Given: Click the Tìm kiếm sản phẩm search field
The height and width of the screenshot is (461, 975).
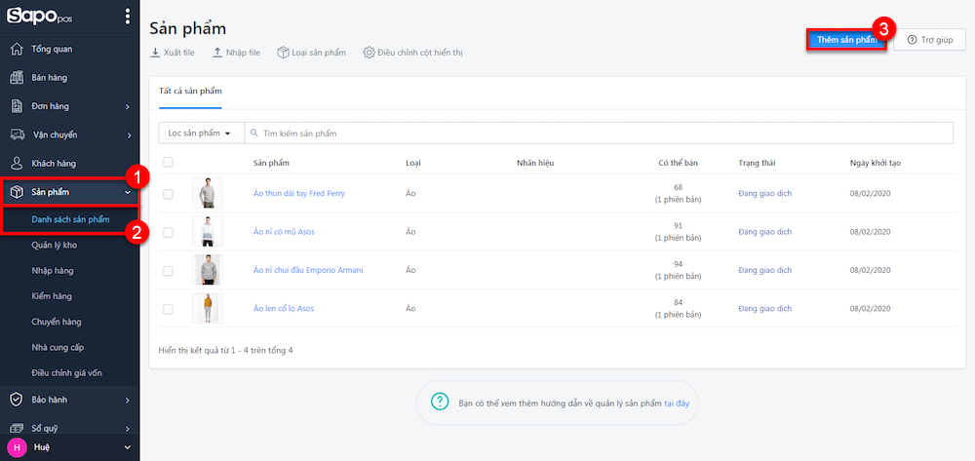Looking at the screenshot, I should tap(597, 133).
